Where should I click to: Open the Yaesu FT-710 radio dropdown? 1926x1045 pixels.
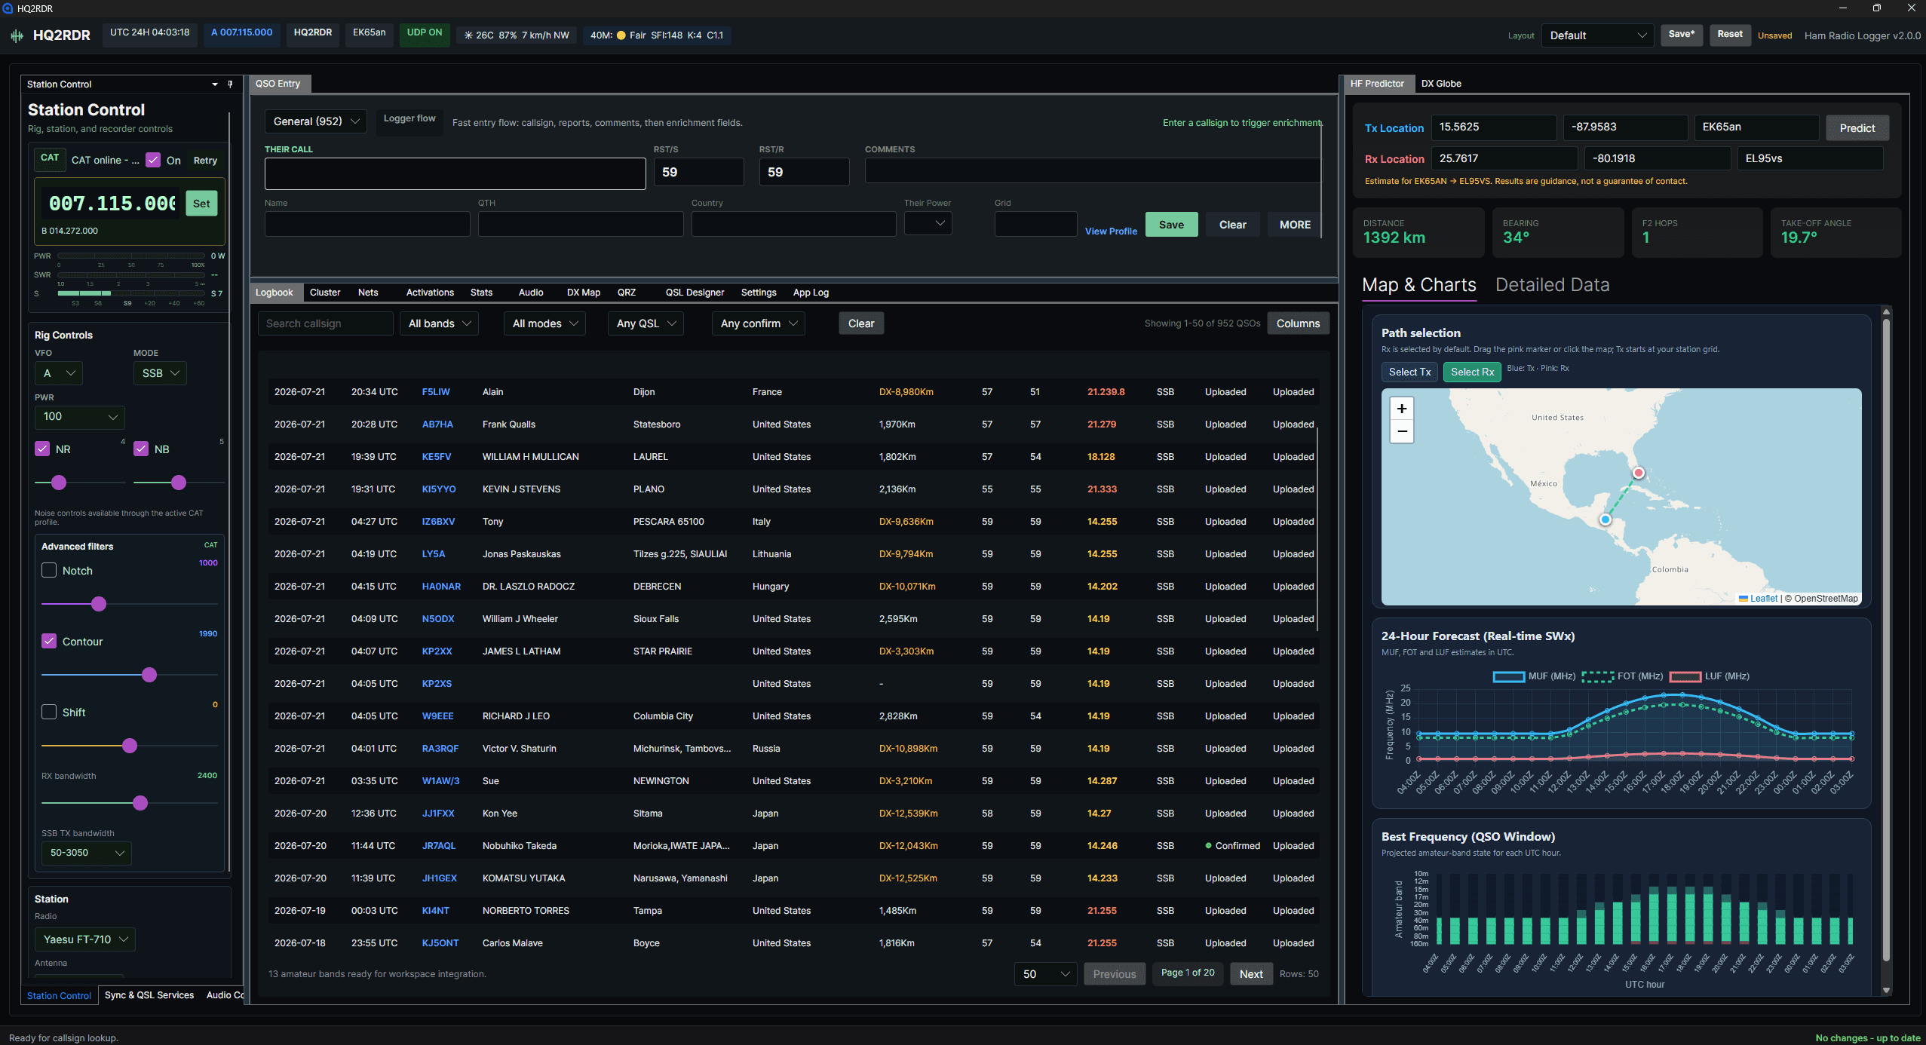pos(85,939)
